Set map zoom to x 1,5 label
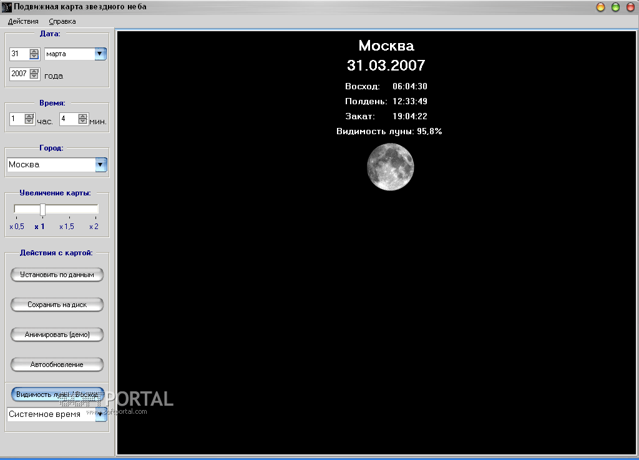This screenshot has height=460, width=639. (x=67, y=227)
